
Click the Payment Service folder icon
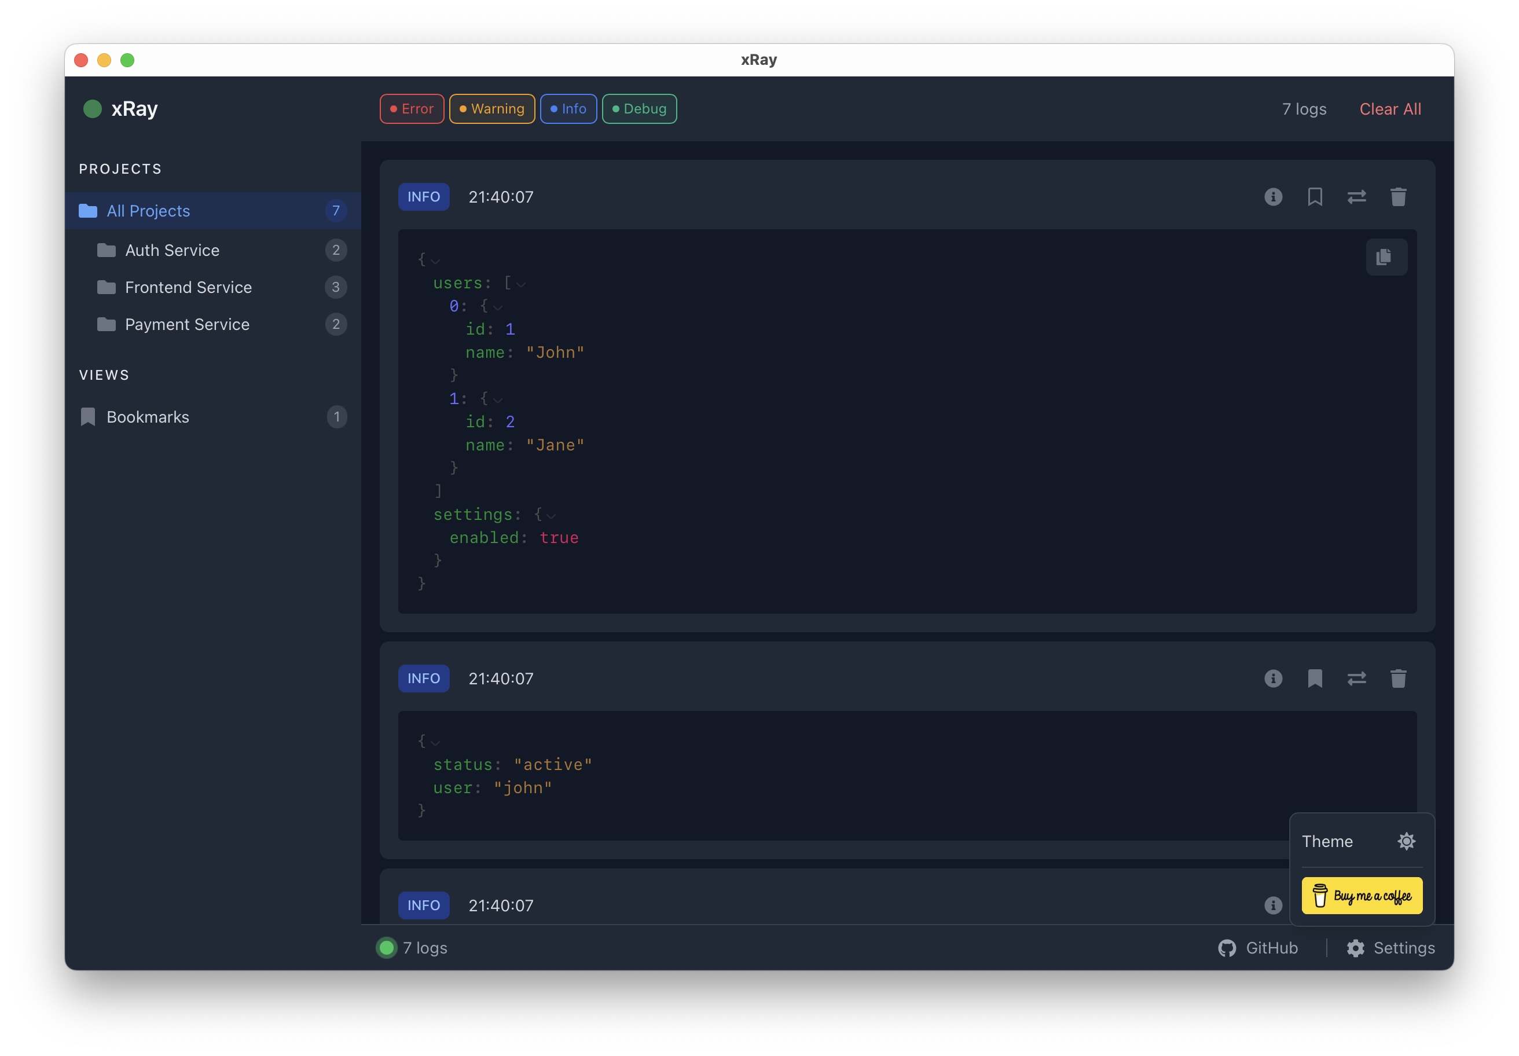pyautogui.click(x=107, y=324)
